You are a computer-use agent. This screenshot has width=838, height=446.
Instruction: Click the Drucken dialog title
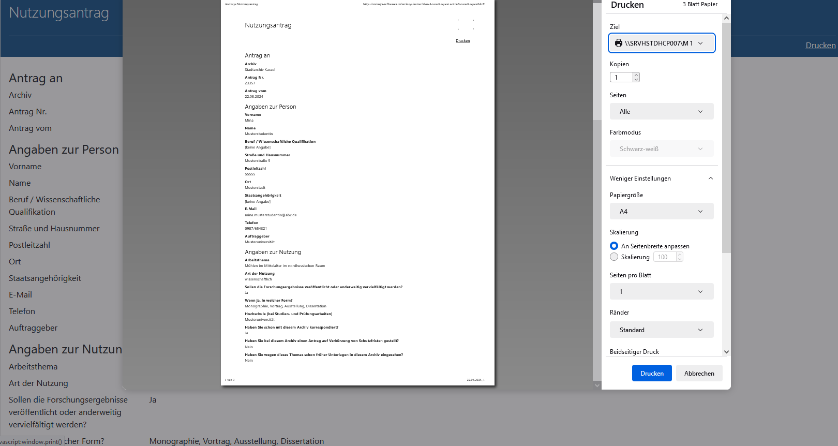click(627, 5)
